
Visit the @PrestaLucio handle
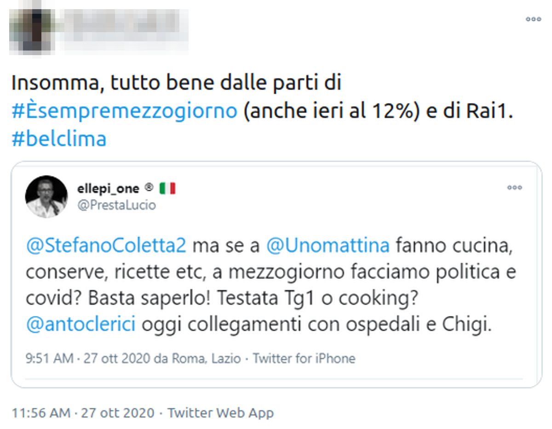116,205
